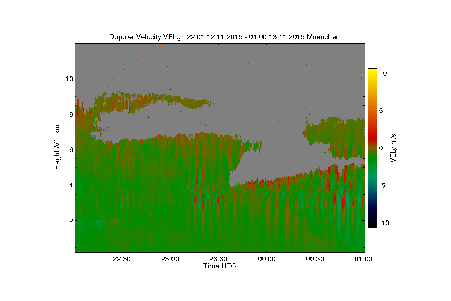Image resolution: width=451 pixels, height=301 pixels.
Task: Click the colorbar tick value "-10"
Action: [x=383, y=223]
